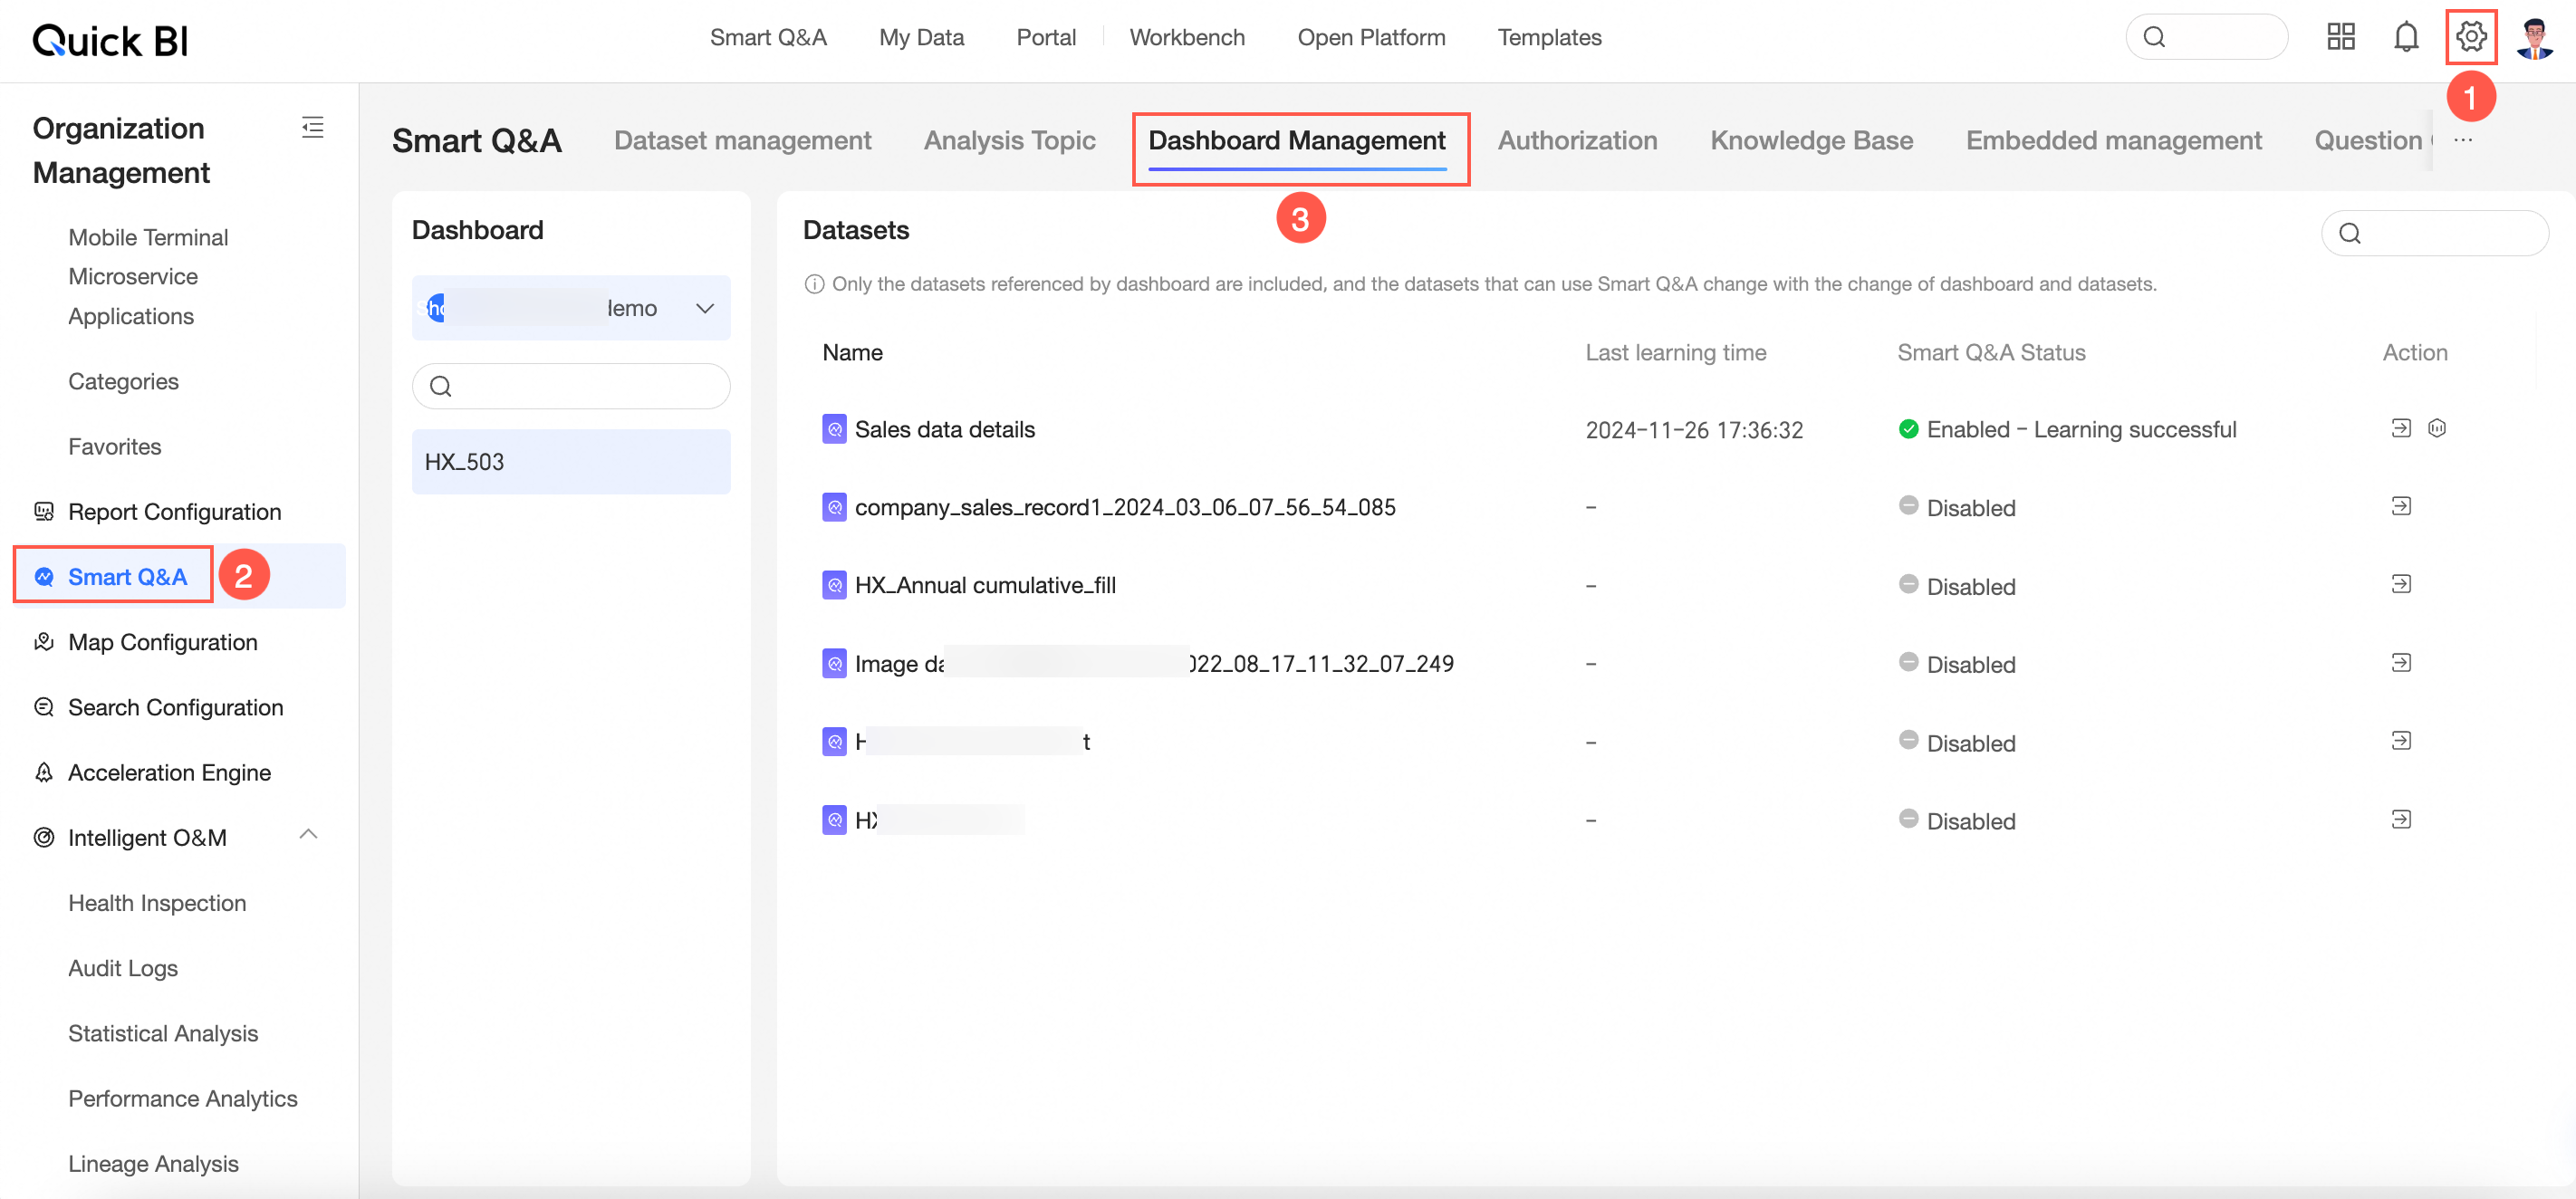Collapse the Organization Management sidebar
2576x1199 pixels.
coord(312,127)
